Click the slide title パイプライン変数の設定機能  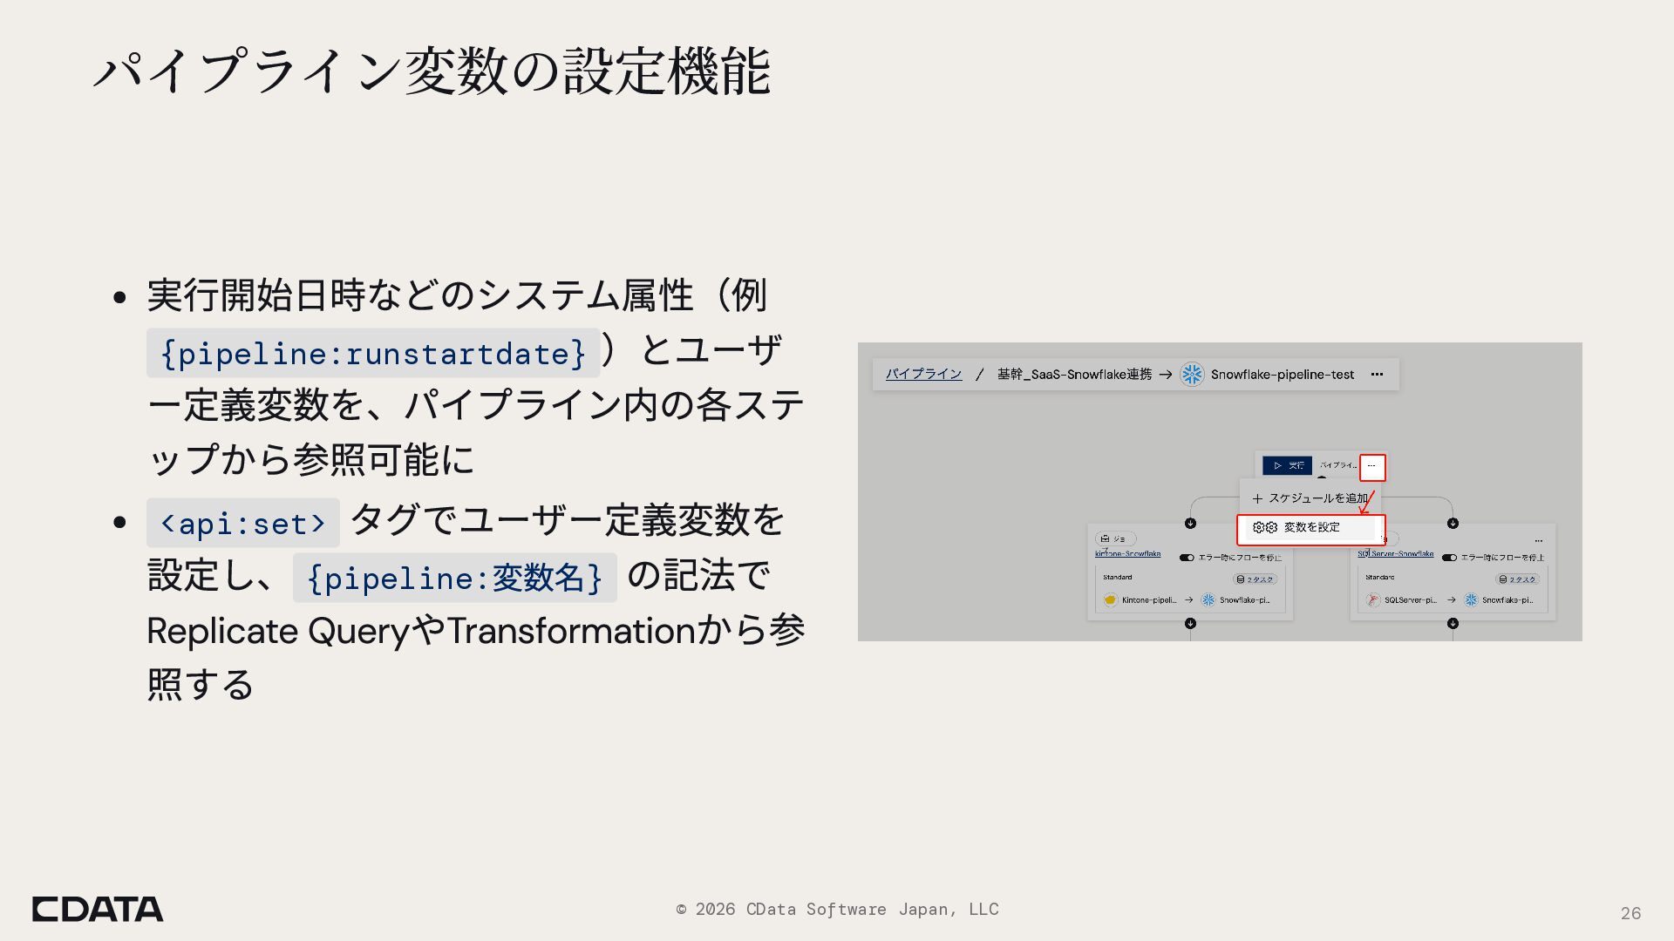point(432,71)
